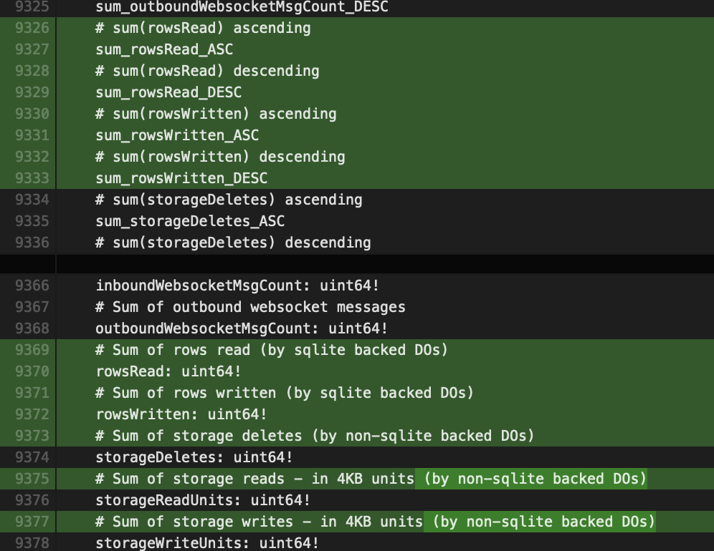The height and width of the screenshot is (551, 714).
Task: Click line number 9326
Action: [x=32, y=28]
